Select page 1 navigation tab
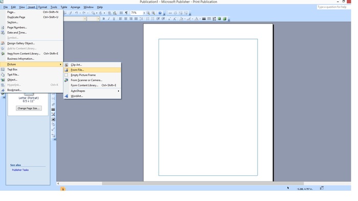Viewport: 358px width, 201px height. coord(63,189)
